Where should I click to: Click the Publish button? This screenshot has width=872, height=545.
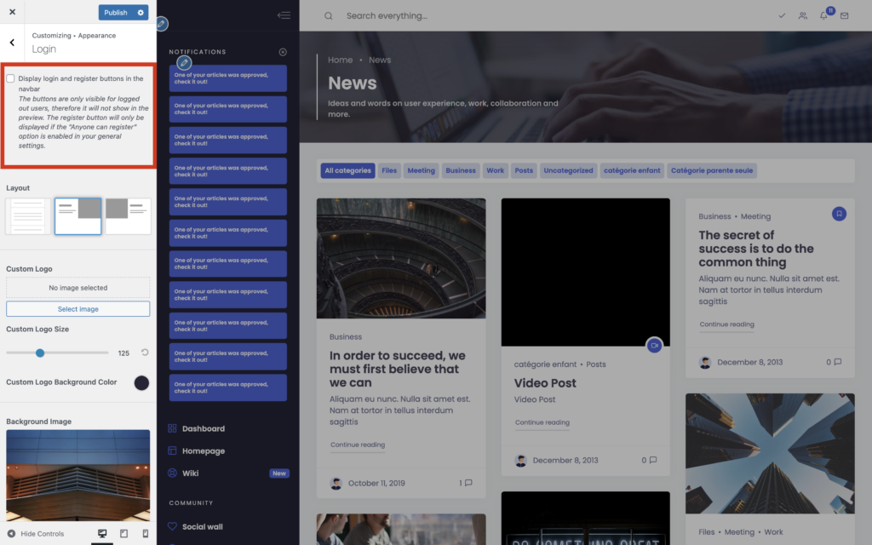click(116, 12)
